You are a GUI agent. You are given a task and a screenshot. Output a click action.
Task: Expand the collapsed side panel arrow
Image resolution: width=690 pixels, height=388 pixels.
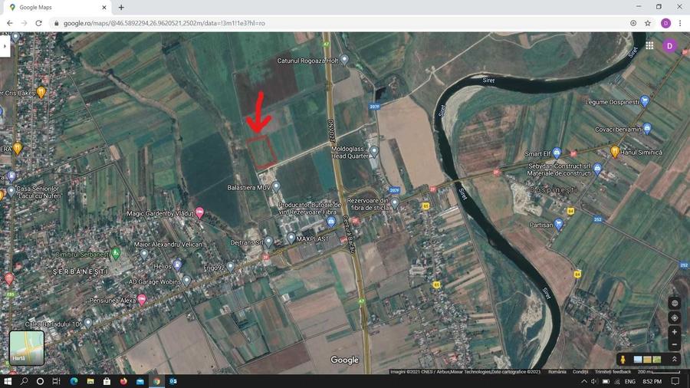tap(5, 46)
